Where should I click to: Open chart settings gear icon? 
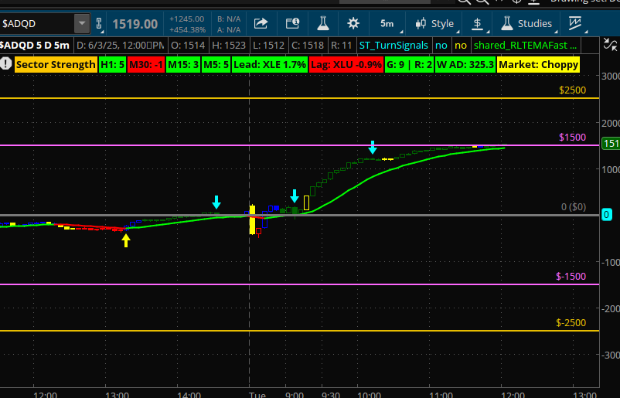click(353, 24)
